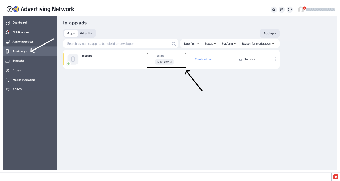Click the user profile avatar
This screenshot has height=181, width=340.
pyautogui.click(x=301, y=10)
